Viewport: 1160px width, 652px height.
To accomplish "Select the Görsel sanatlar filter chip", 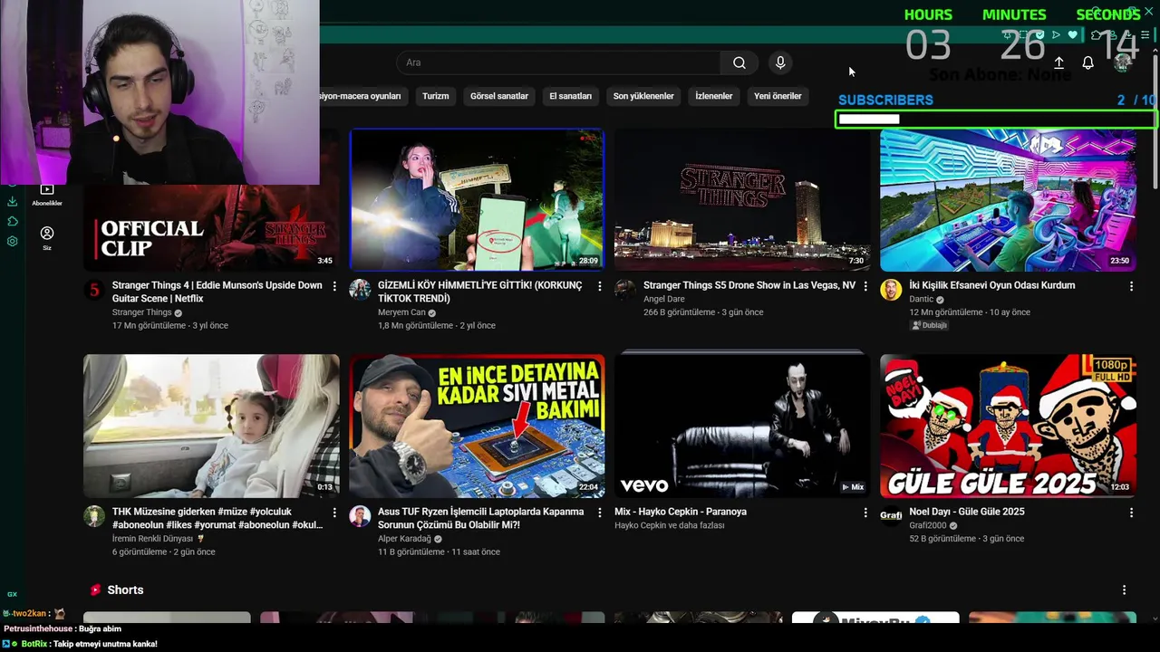I will (x=498, y=96).
